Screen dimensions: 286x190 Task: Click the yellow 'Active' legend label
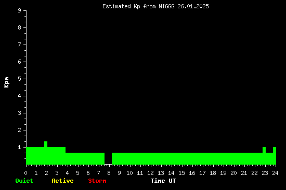click(62, 181)
